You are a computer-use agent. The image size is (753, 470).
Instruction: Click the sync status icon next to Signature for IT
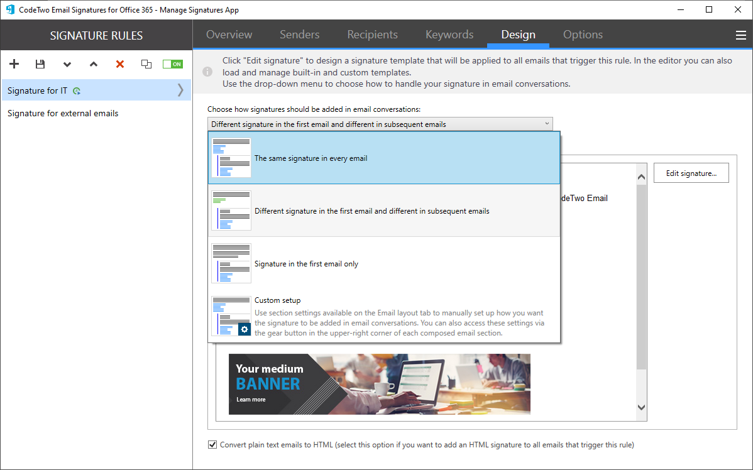[76, 90]
